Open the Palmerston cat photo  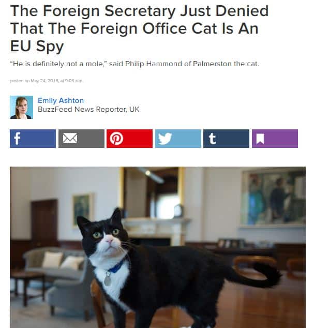tap(158, 247)
